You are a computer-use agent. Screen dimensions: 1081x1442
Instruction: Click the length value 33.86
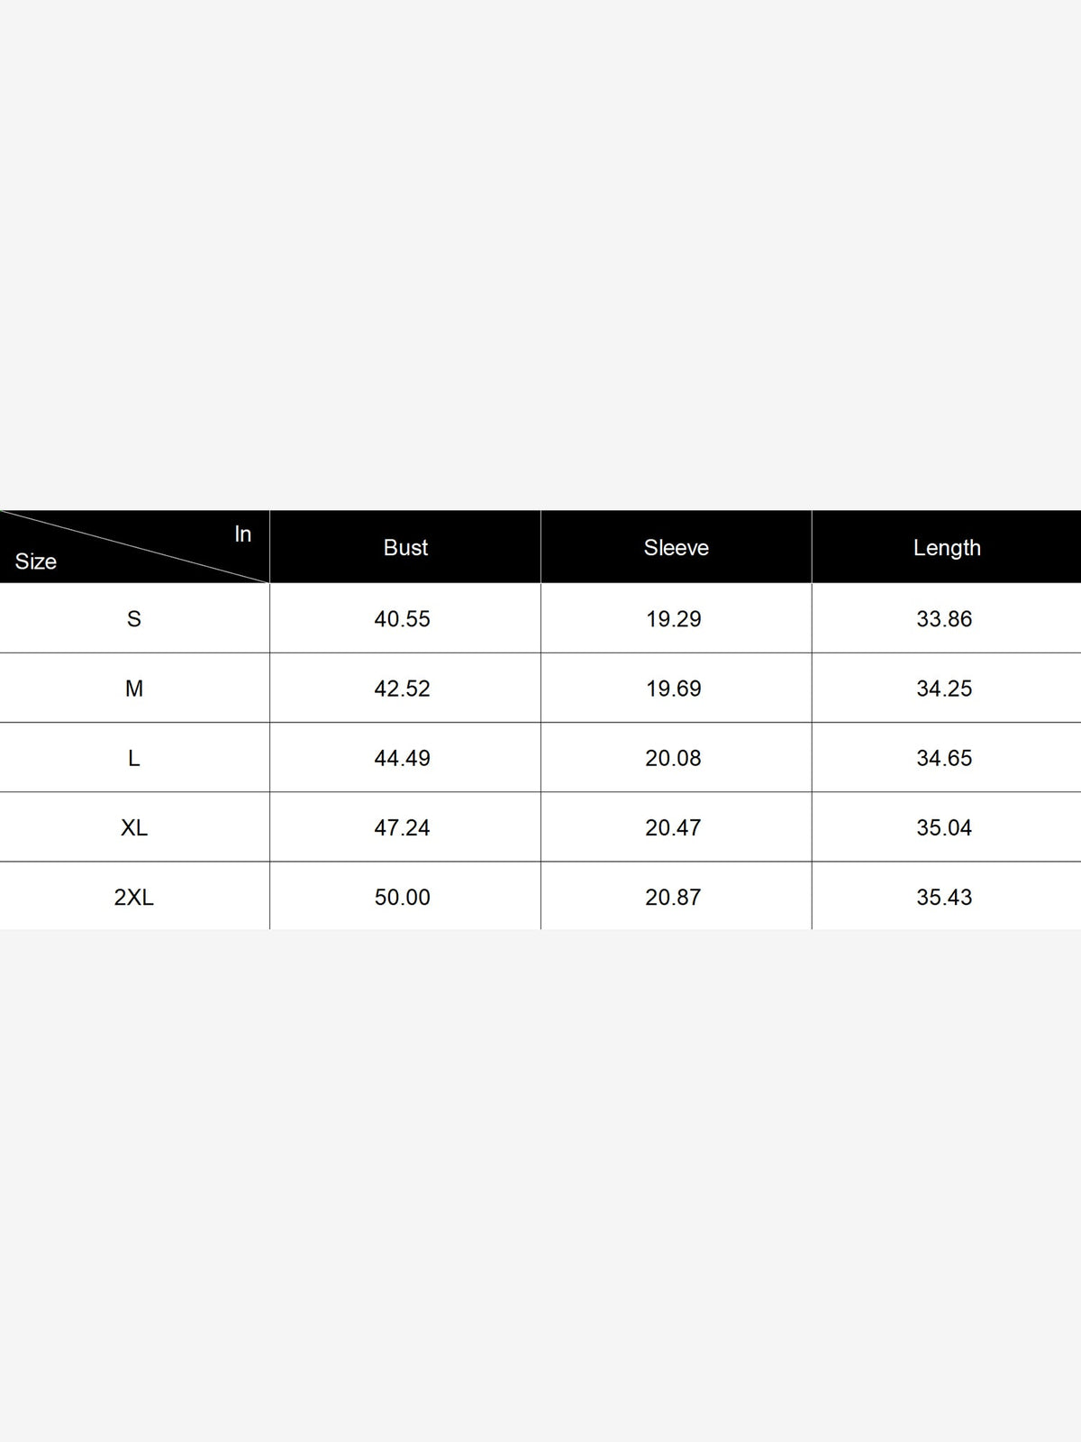[945, 619]
